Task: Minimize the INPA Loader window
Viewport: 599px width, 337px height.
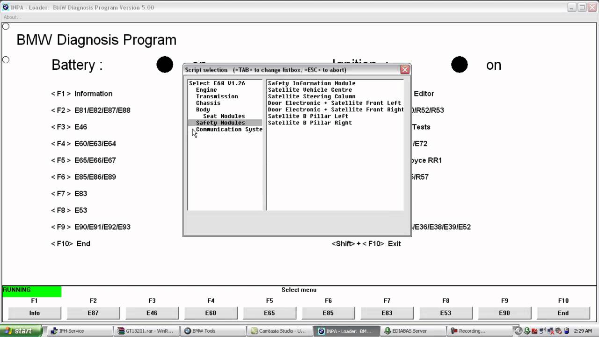Action: pos(572,7)
